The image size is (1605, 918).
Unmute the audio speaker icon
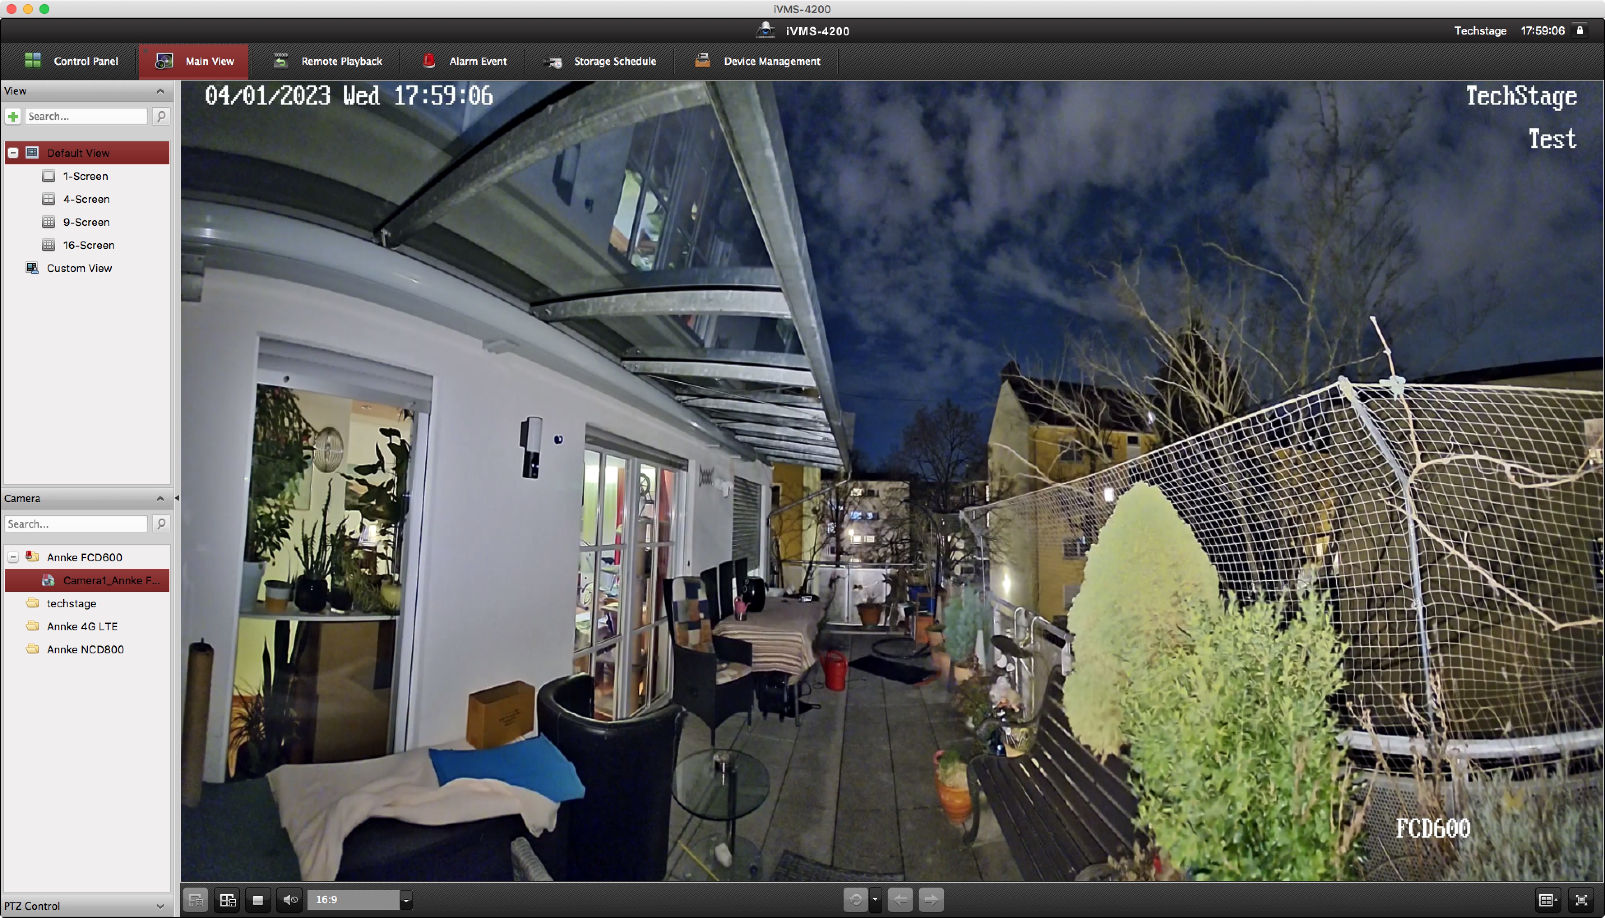click(x=290, y=900)
